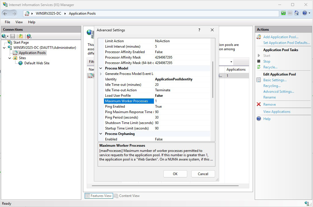This screenshot has width=313, height=207.
Task: Select Limit Action property row
Action: click(x=157, y=41)
